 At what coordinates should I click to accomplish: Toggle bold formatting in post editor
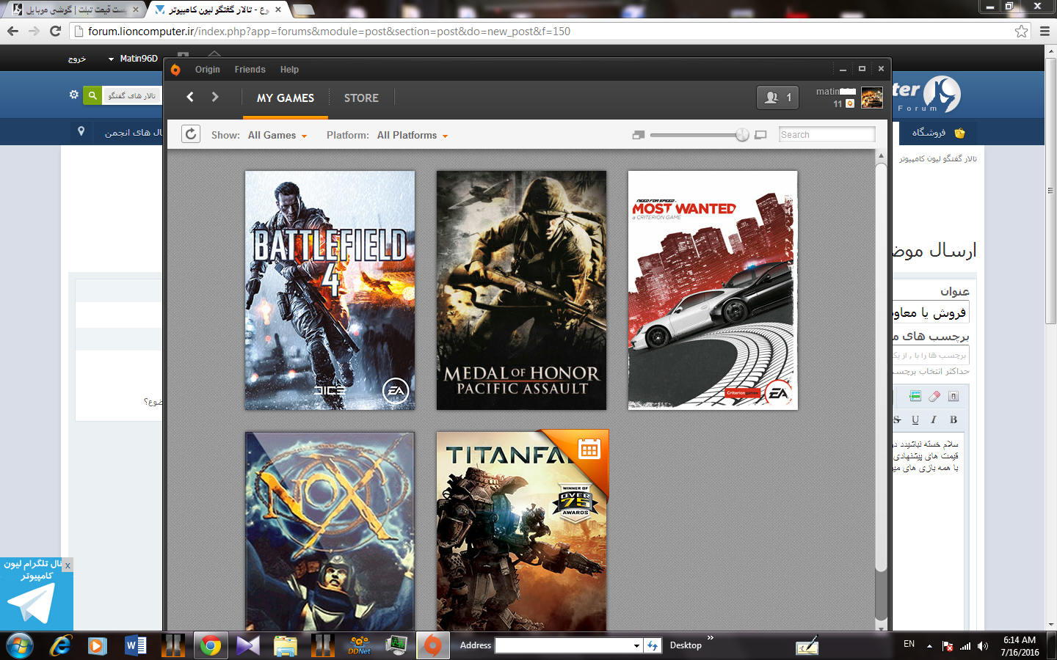click(x=954, y=419)
